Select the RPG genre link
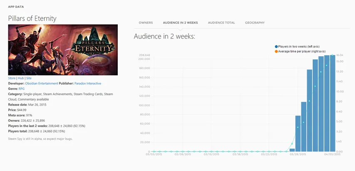The image size is (355, 171). coord(22,89)
